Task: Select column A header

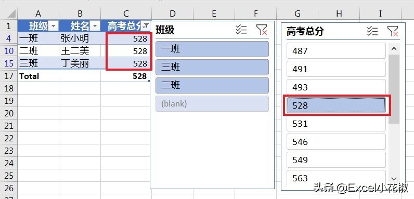Action: [x=38, y=14]
